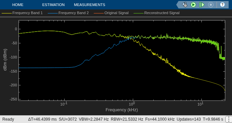232x123 pixels.
Task: Click the Updates=143 status entry
Action: tap(189, 119)
